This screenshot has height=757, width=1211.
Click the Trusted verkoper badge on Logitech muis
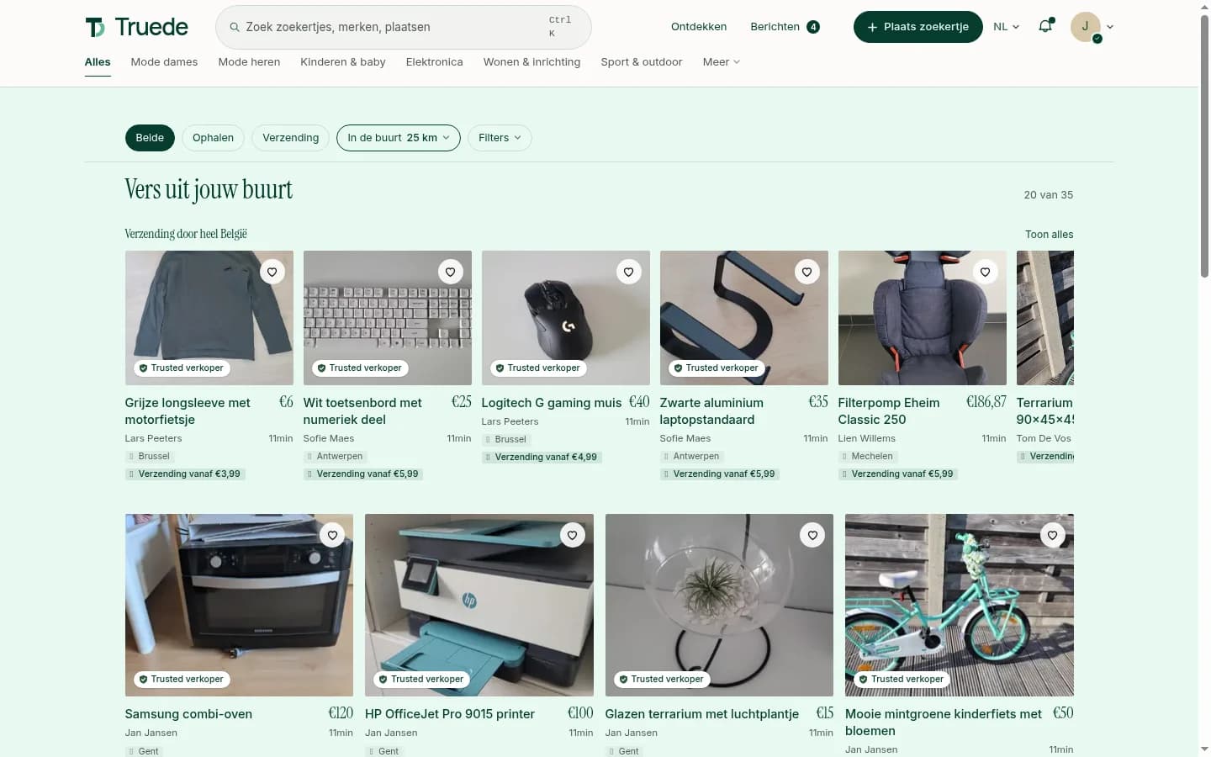point(538,368)
